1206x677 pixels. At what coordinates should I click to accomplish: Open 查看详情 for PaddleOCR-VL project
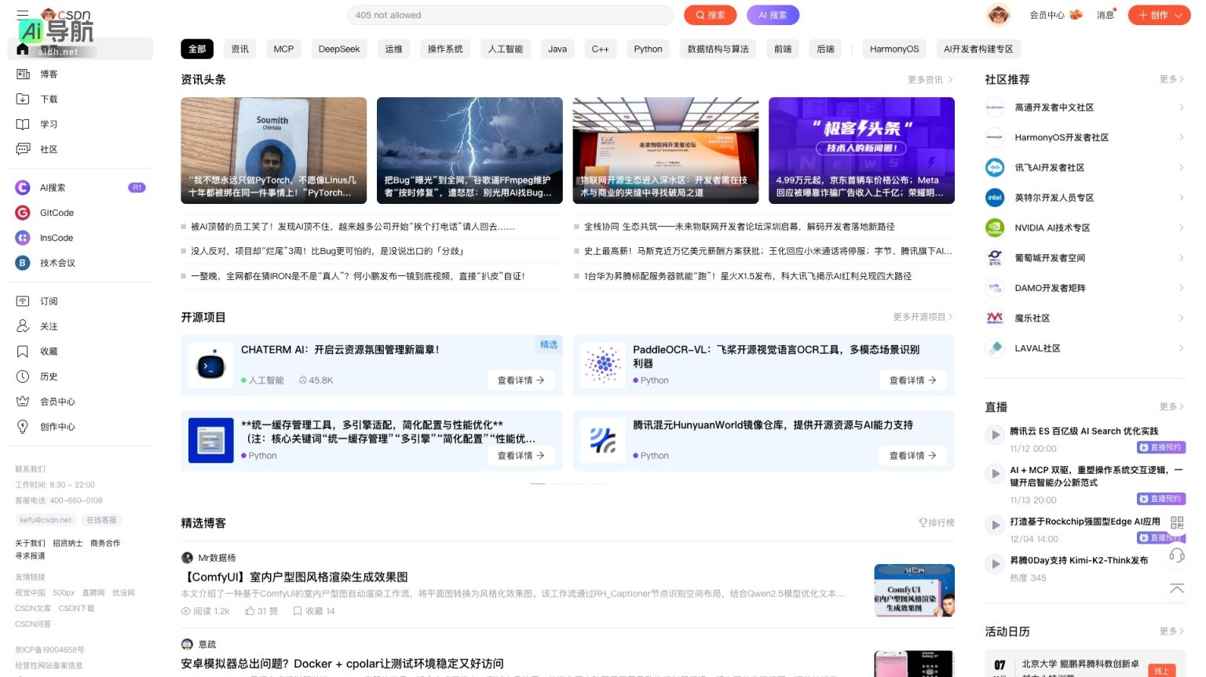(x=912, y=380)
